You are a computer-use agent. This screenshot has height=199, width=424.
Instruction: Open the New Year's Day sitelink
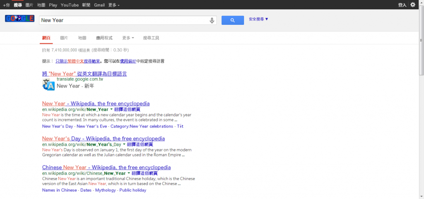(58, 126)
